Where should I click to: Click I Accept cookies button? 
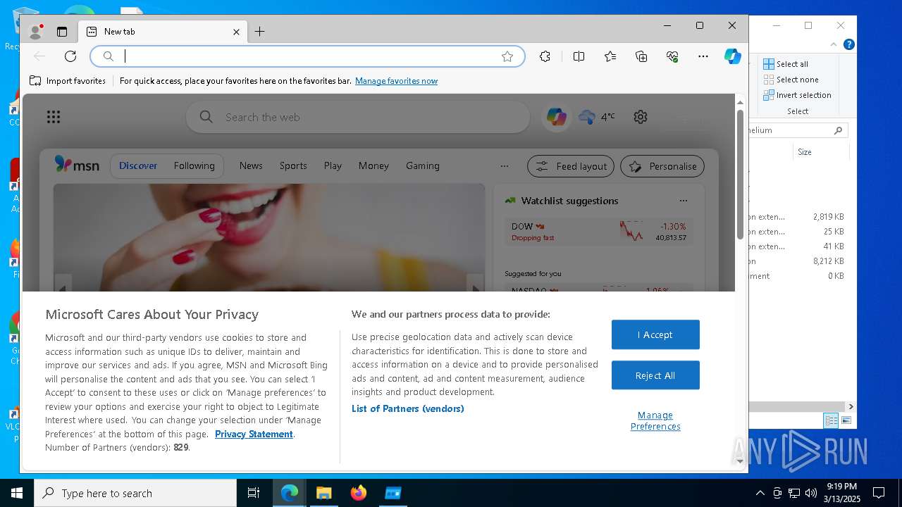[655, 334]
